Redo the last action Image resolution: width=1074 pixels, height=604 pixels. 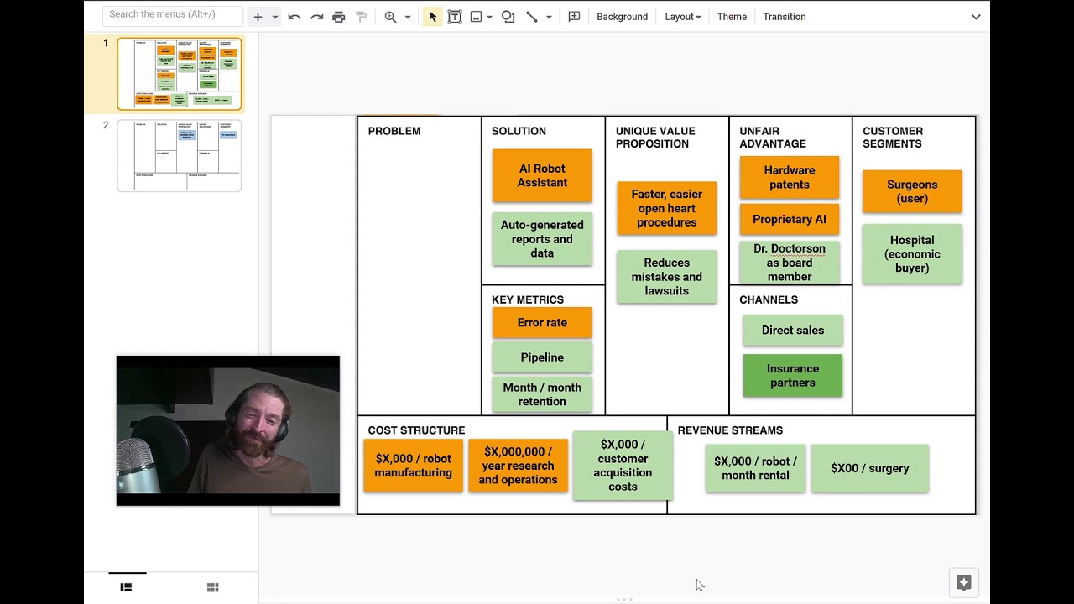tap(316, 17)
